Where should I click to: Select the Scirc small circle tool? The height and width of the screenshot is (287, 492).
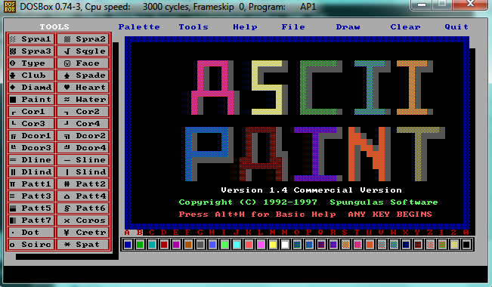(31, 245)
